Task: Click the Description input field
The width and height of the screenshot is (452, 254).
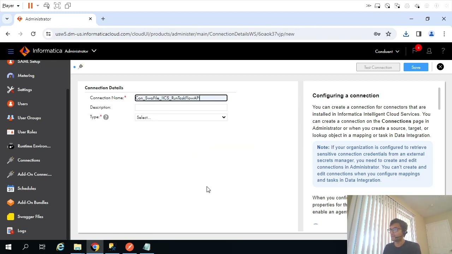Action: pyautogui.click(x=181, y=107)
